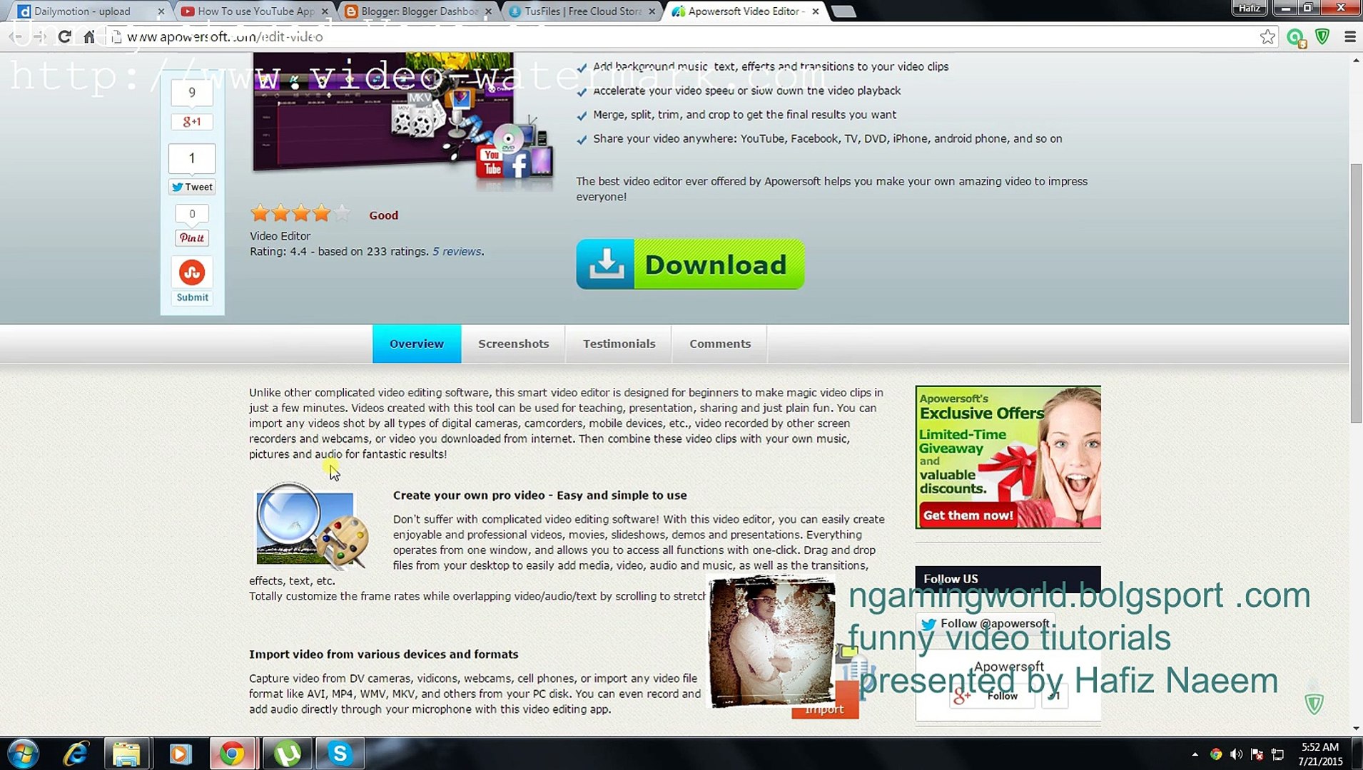Click the Get them now! banner button
The height and width of the screenshot is (770, 1363).
pyautogui.click(x=968, y=515)
